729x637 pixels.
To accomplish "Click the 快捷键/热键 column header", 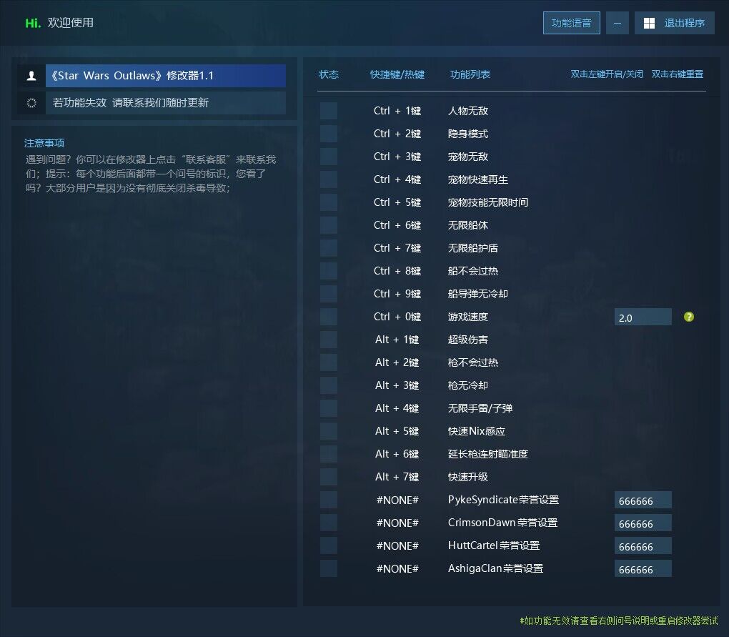I will (x=397, y=74).
